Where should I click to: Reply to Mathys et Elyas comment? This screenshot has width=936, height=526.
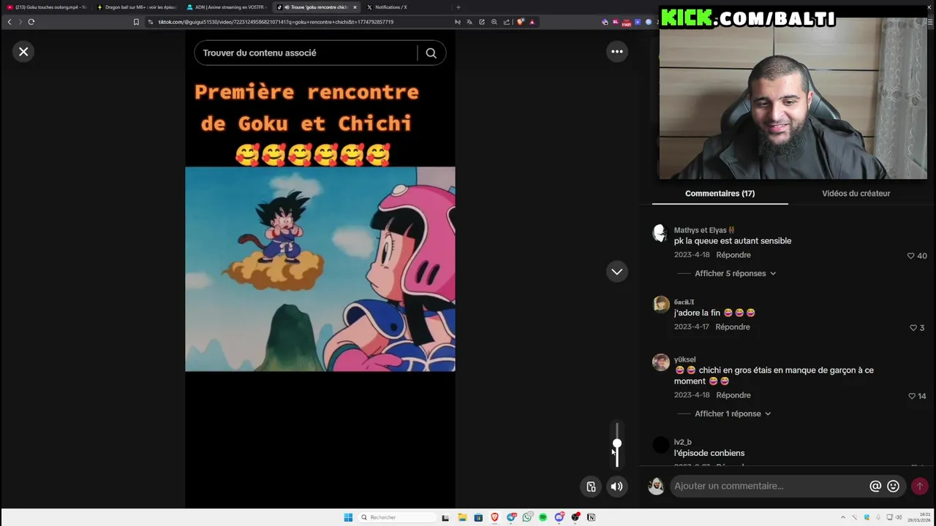(x=733, y=255)
